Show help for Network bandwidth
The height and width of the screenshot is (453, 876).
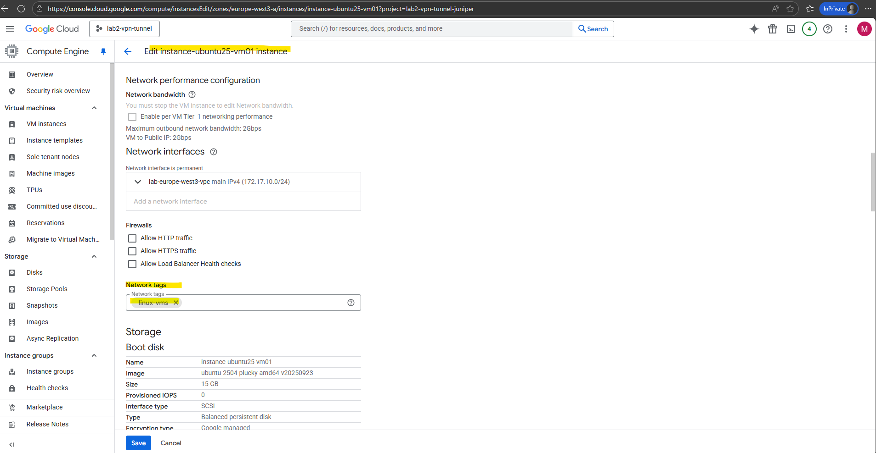[x=192, y=94]
